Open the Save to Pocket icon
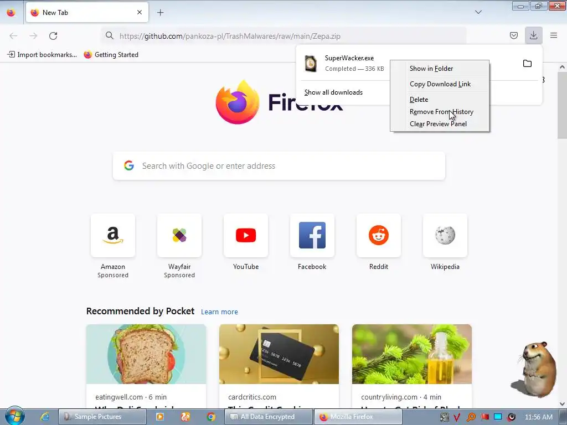The height and width of the screenshot is (425, 567). point(513,35)
